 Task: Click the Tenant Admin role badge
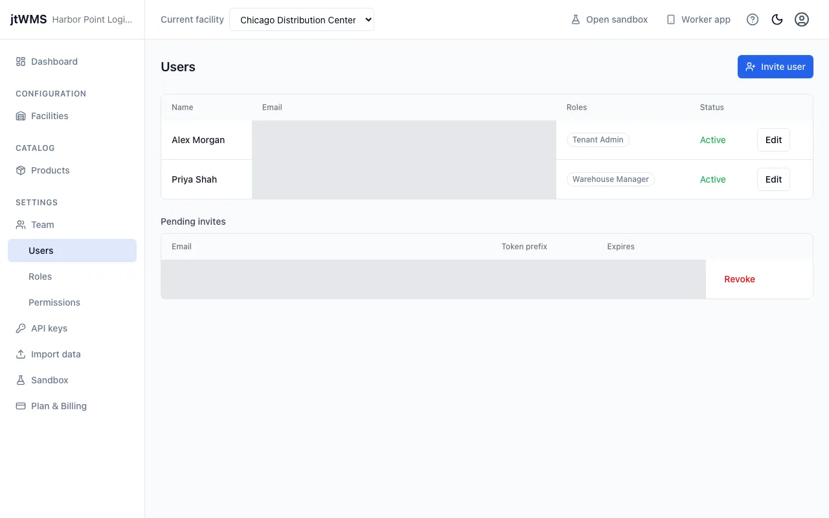598,140
